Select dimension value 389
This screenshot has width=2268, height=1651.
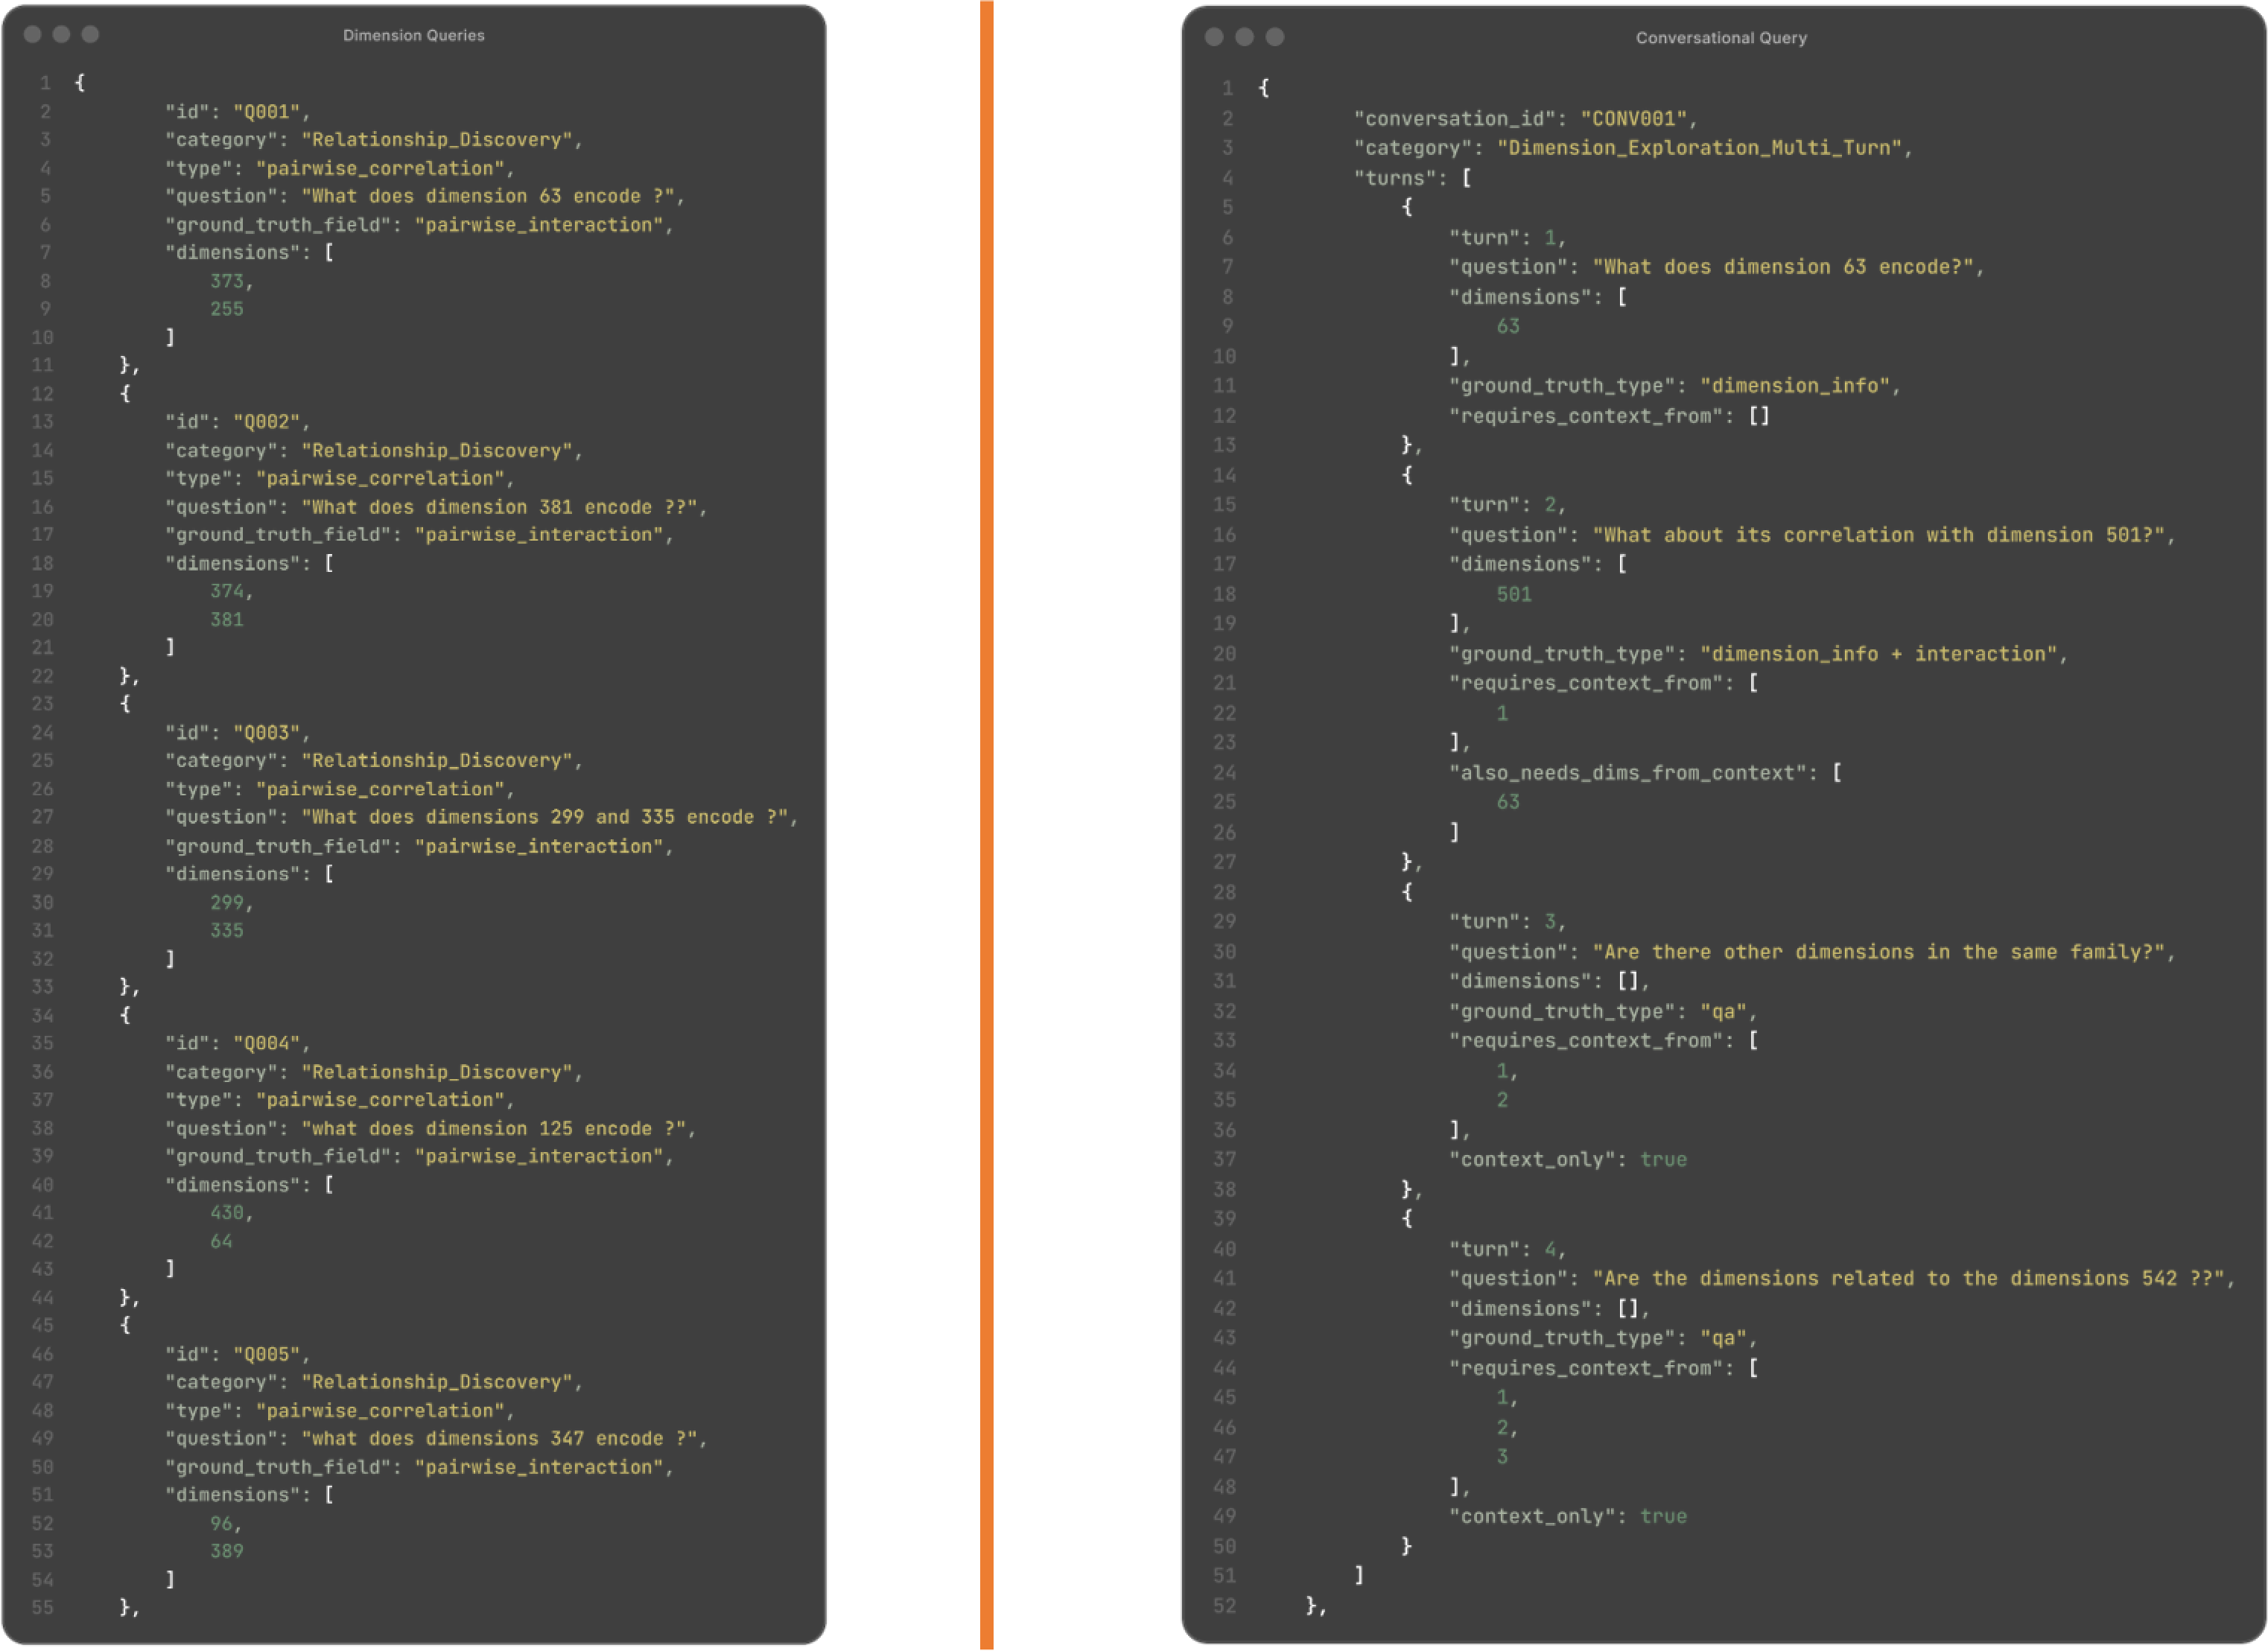(x=227, y=1551)
